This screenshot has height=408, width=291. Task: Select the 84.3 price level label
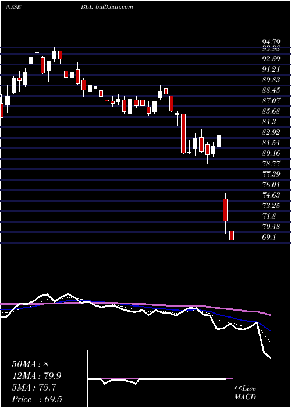click(x=269, y=122)
